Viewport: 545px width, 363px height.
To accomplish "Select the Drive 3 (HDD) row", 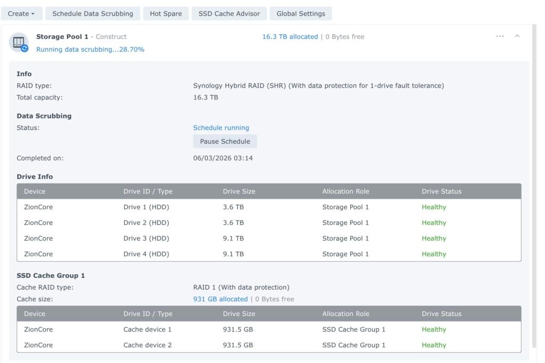I will tap(269, 238).
